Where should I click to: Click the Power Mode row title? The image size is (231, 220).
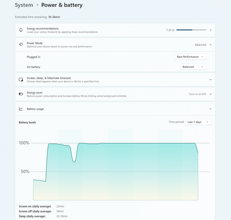pos(35,43)
